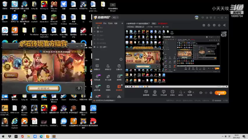Open the Among Us desktop shortcut
The height and width of the screenshot is (139, 248).
click(44, 6)
